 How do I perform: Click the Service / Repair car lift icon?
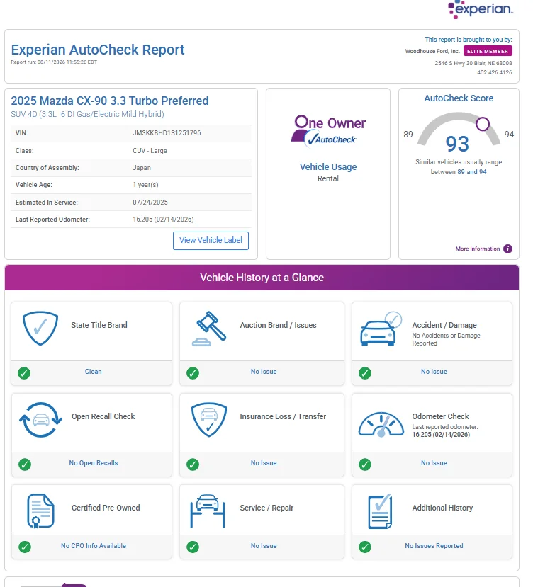click(208, 511)
